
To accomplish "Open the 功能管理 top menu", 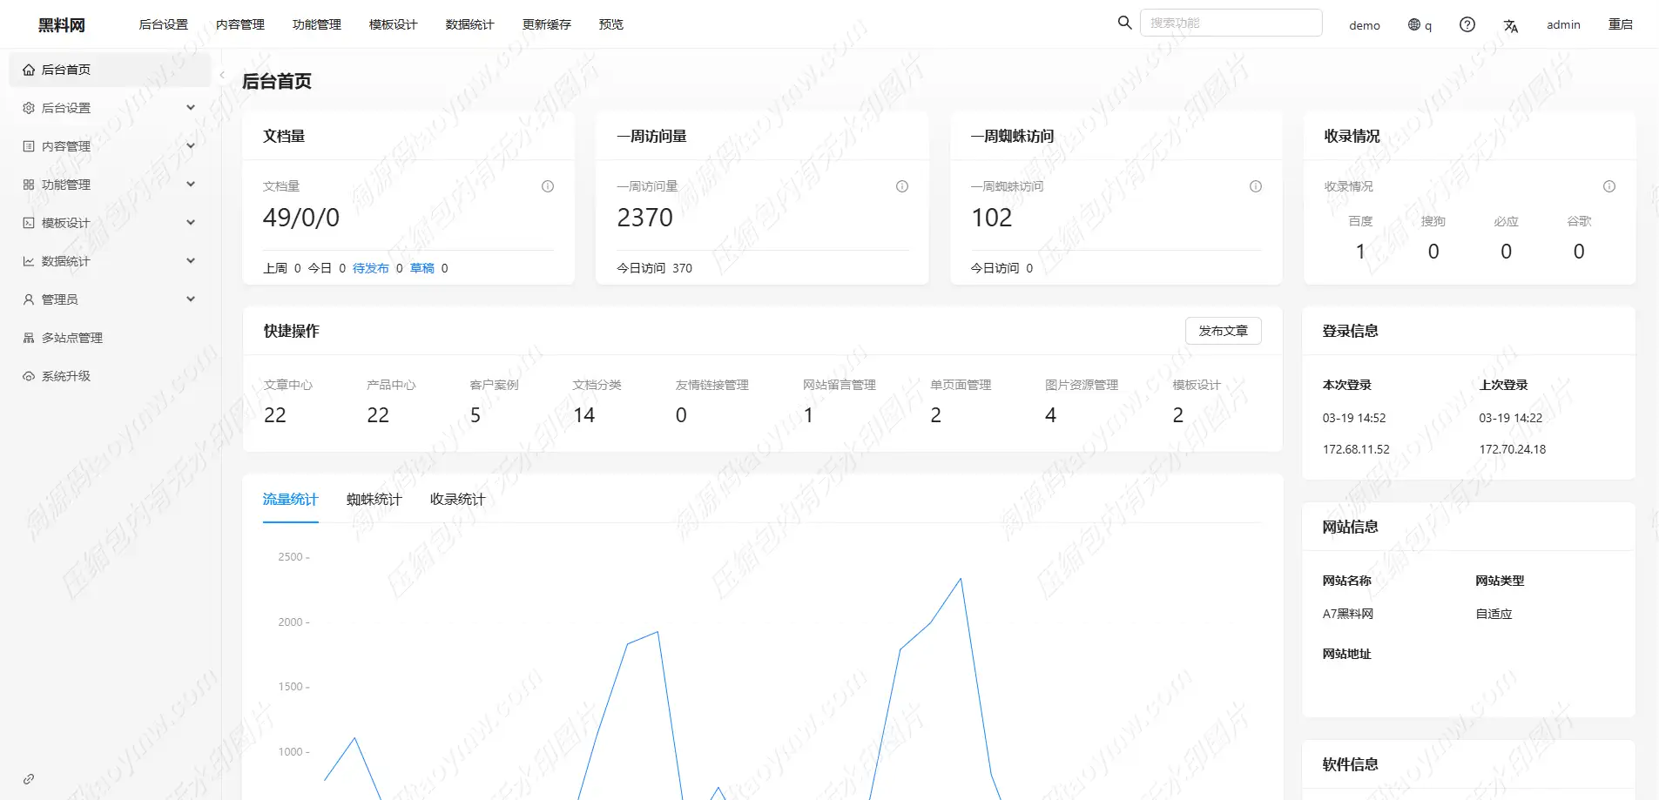I will 317,24.
